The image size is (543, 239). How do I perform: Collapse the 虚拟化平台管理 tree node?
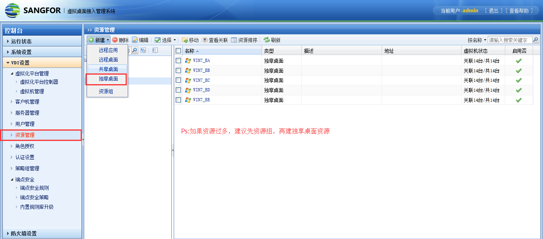(x=12, y=73)
